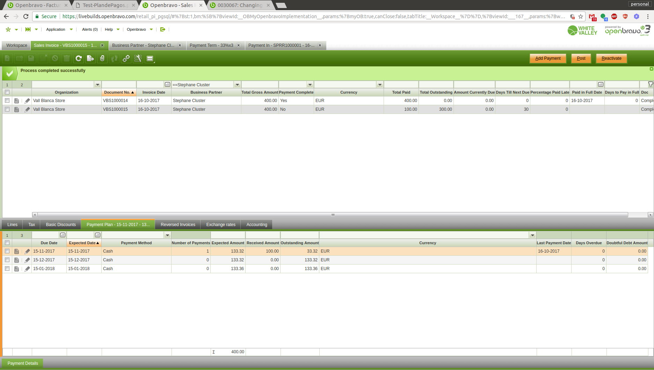Click the Document No. filter input field
Image resolution: width=654 pixels, height=370 pixels.
119,85
